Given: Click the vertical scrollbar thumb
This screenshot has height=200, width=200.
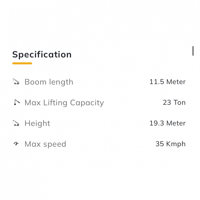Looking at the screenshot, I should (193, 51).
